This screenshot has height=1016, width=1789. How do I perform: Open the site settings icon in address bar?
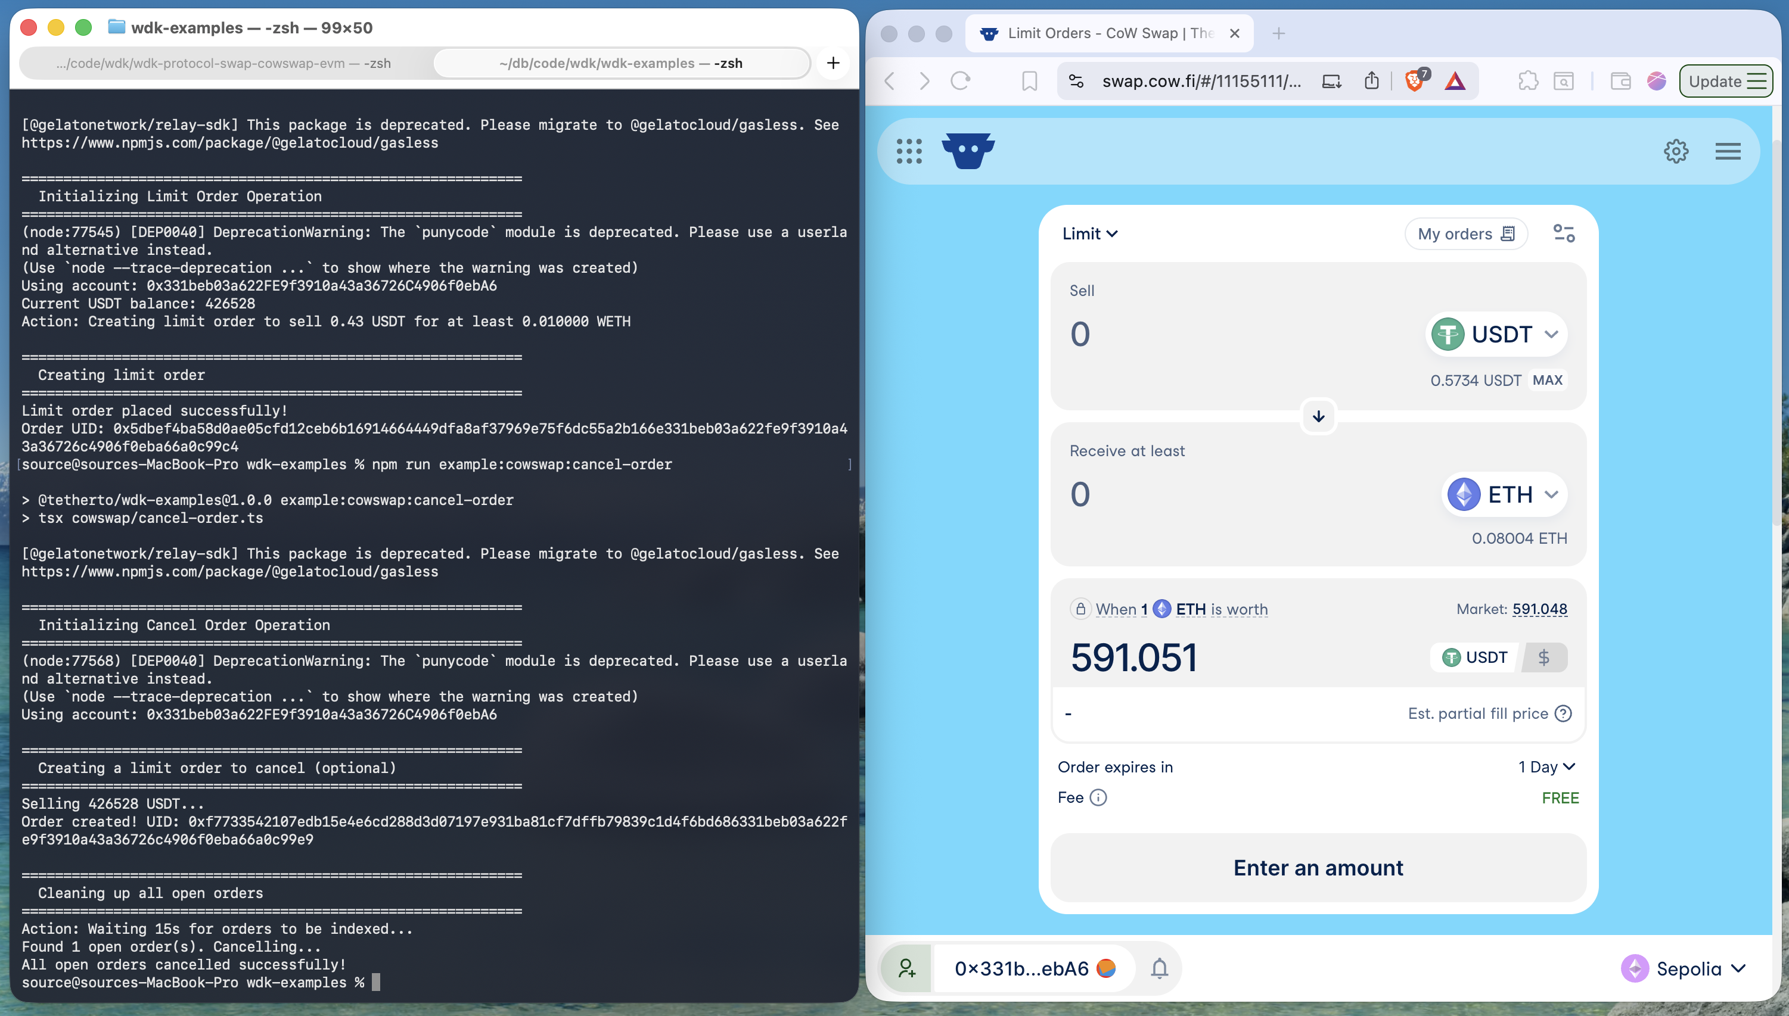(x=1076, y=81)
